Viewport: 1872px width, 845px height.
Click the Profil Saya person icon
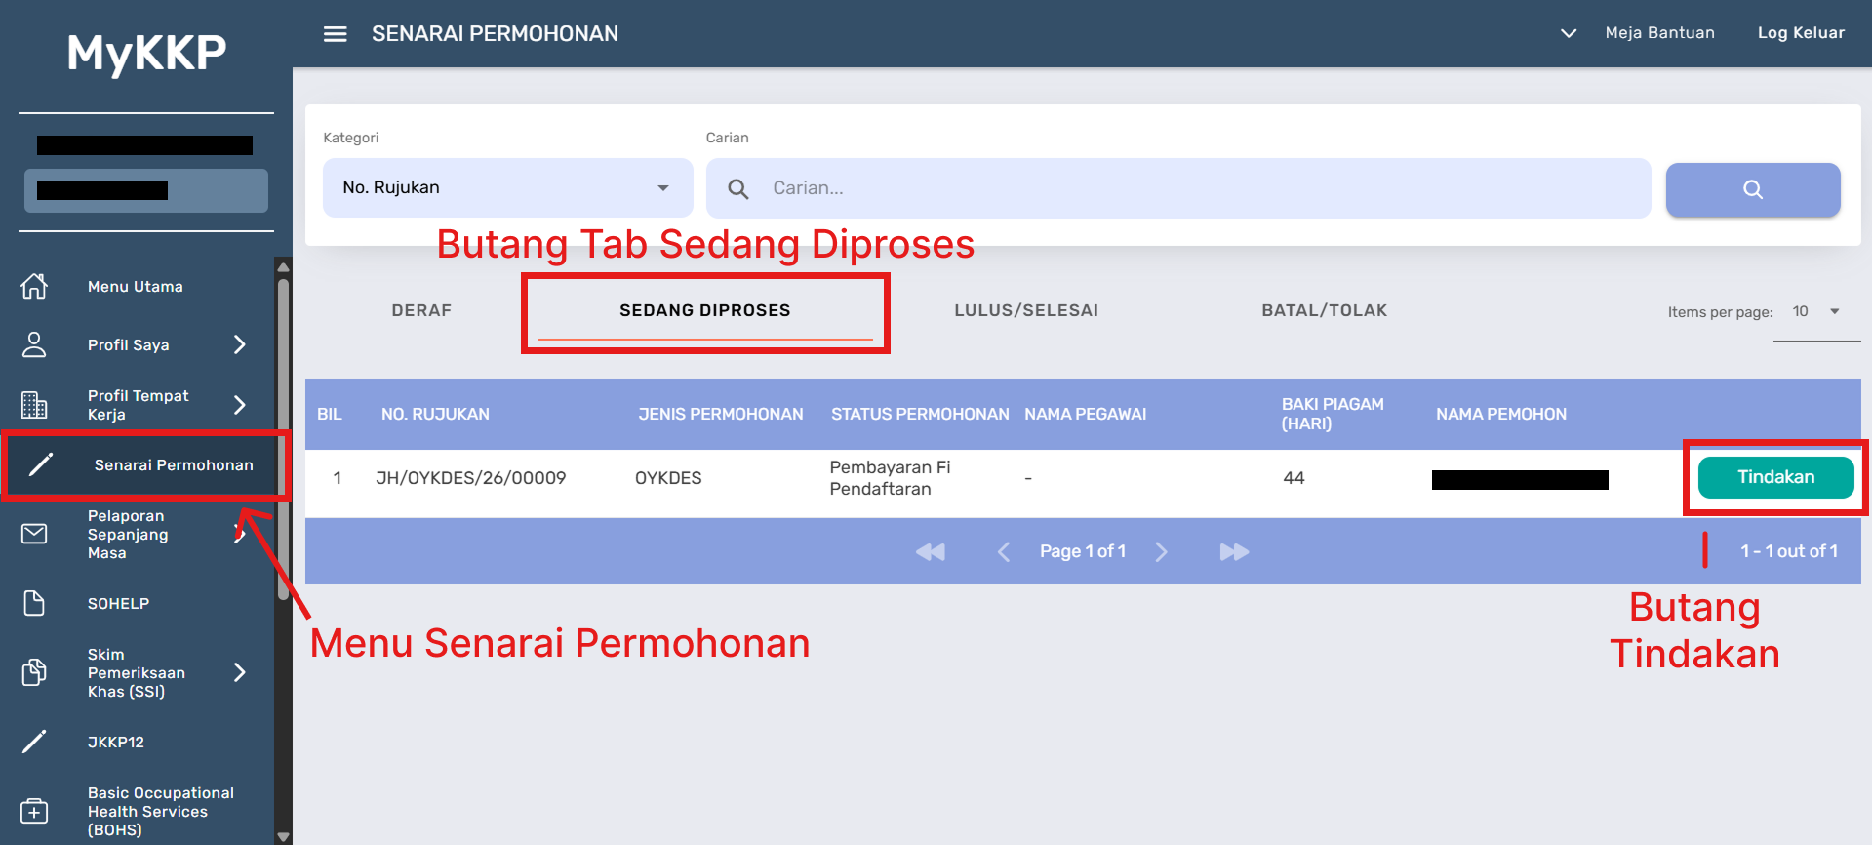click(x=34, y=344)
